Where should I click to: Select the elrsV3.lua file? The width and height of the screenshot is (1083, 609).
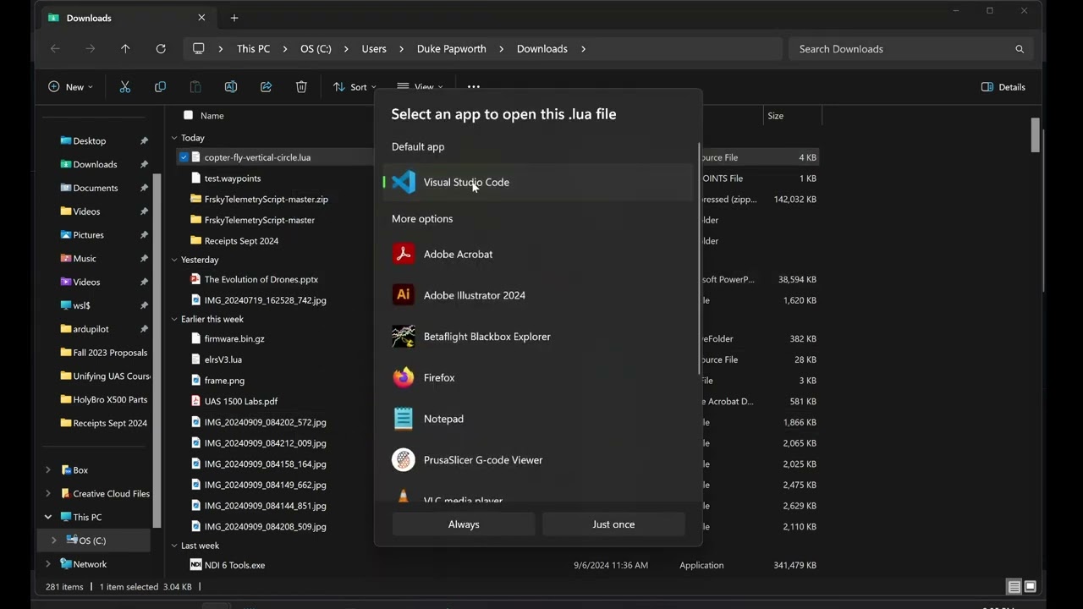223,359
